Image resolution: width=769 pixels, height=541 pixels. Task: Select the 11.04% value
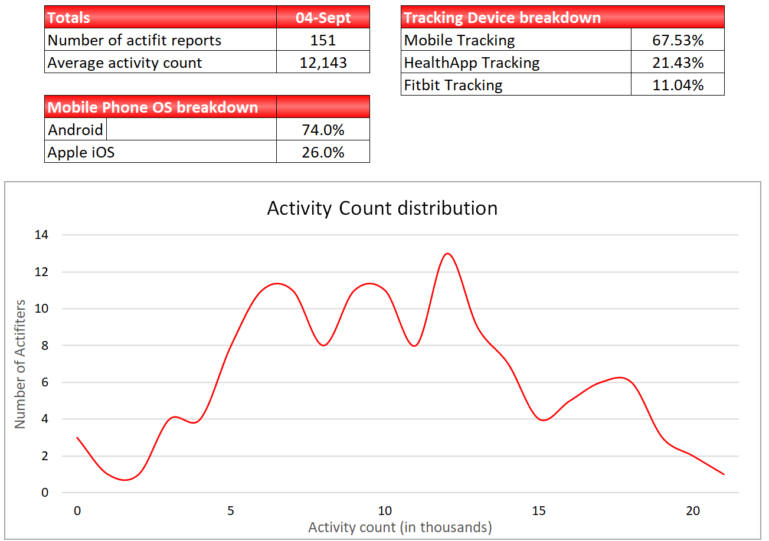[678, 85]
